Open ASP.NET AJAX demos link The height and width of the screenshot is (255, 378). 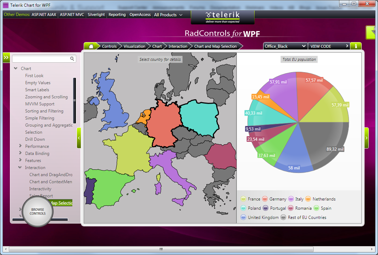(44, 15)
